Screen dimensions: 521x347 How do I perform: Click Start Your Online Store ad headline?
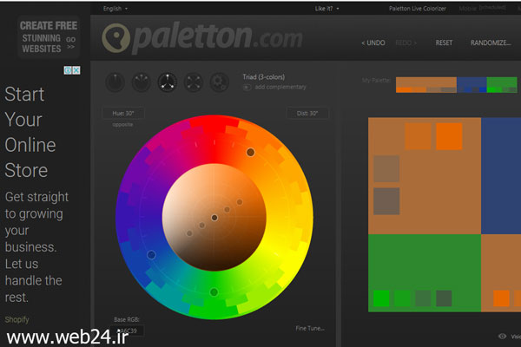30,132
